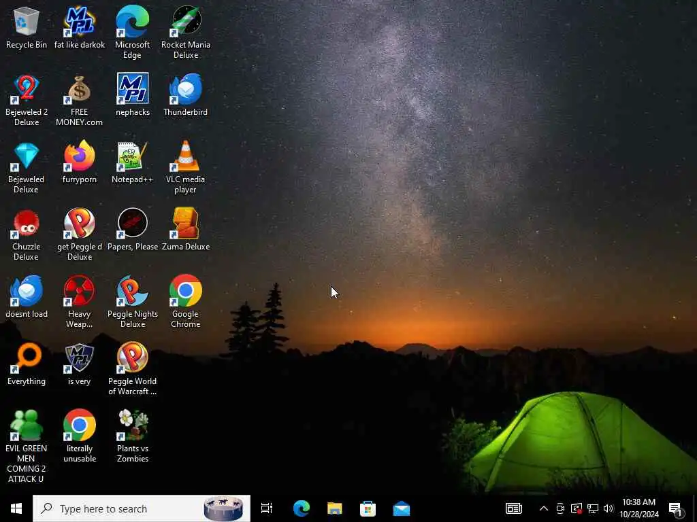Select the Recycle Bin desktop icon
The width and height of the screenshot is (697, 522).
pos(27,21)
